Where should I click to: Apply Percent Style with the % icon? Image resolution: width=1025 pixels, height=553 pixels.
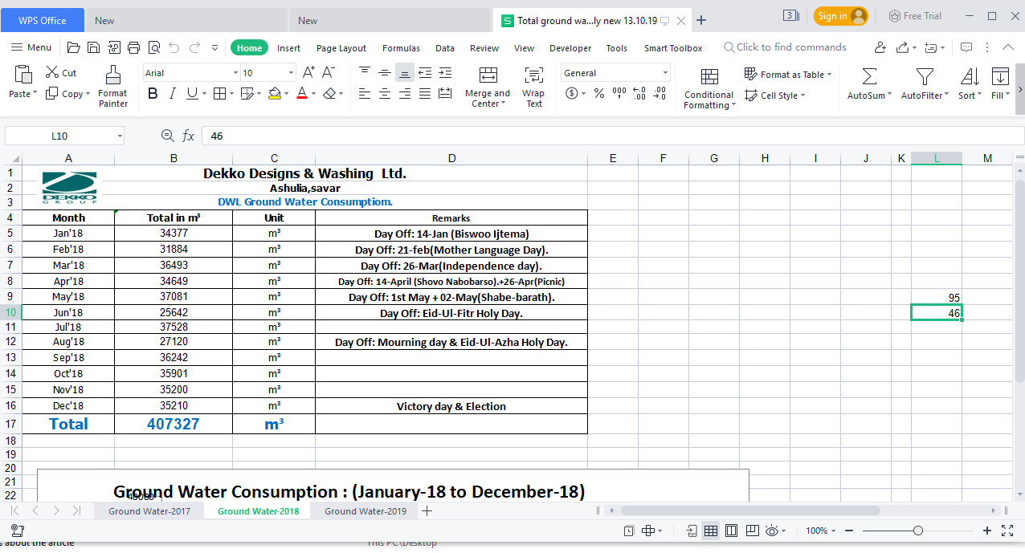point(599,93)
